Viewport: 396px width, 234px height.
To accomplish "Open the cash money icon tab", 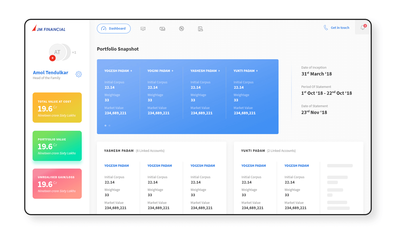I will (x=162, y=29).
